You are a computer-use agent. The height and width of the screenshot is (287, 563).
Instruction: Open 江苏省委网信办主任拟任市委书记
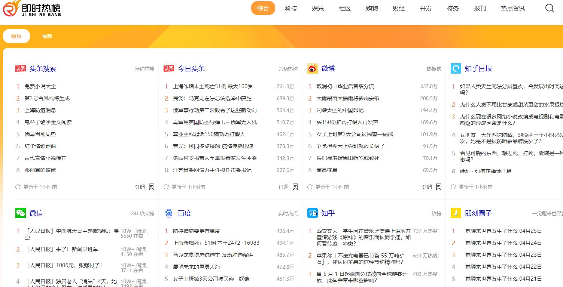(212, 170)
